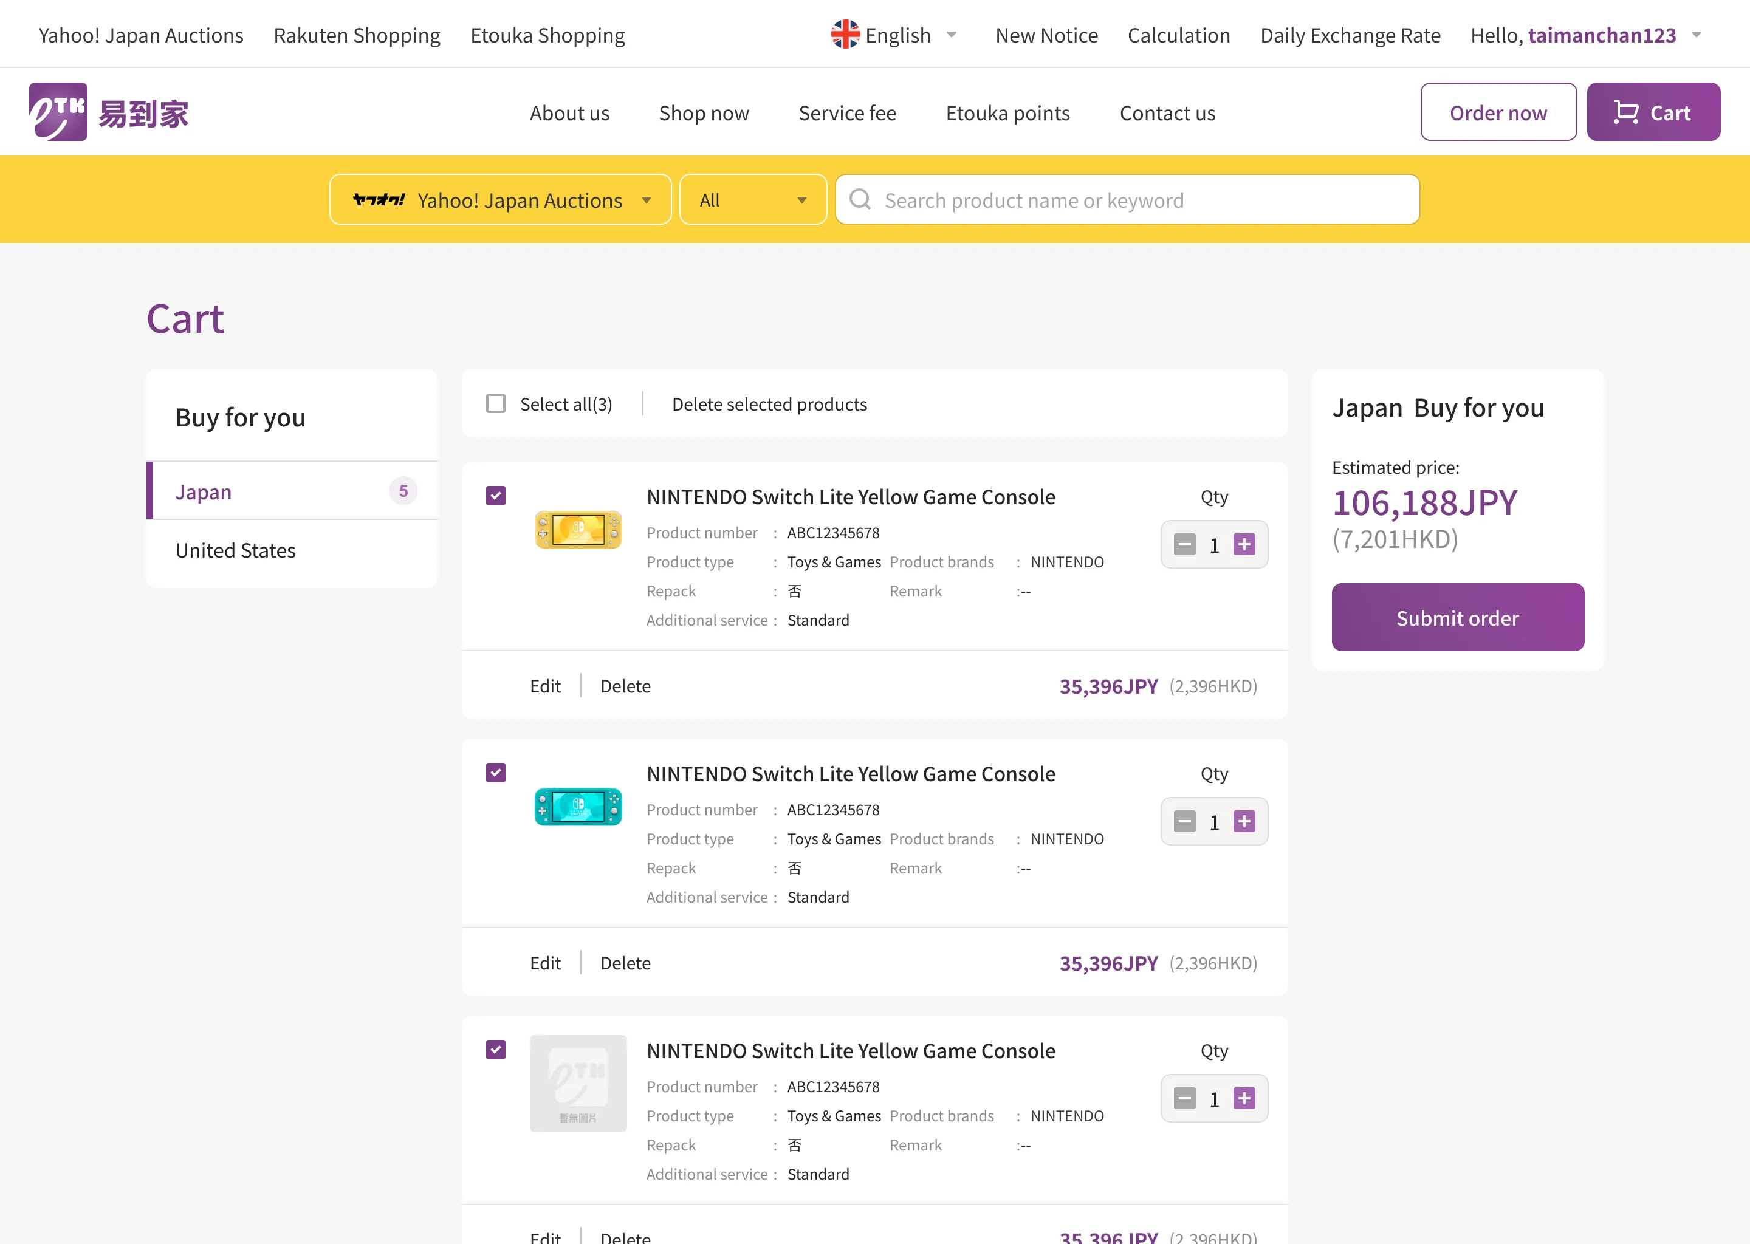This screenshot has height=1244, width=1750.
Task: Click Delete selected products link
Action: pyautogui.click(x=769, y=405)
